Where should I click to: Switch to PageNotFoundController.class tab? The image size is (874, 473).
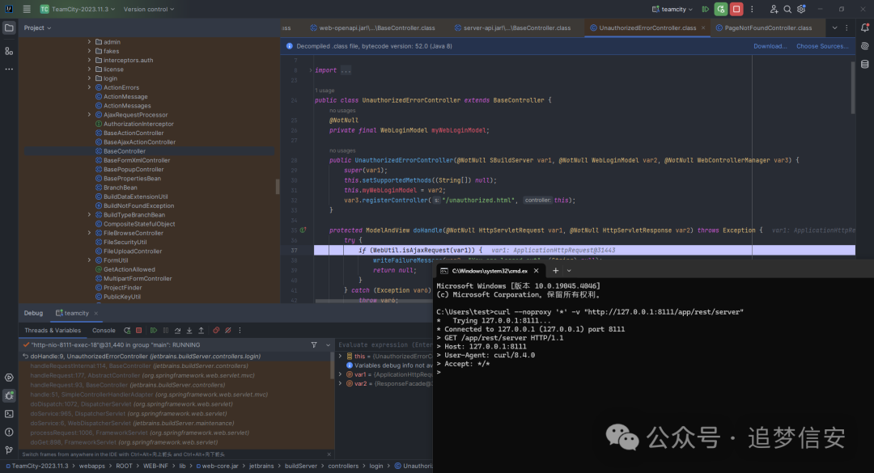click(763, 27)
